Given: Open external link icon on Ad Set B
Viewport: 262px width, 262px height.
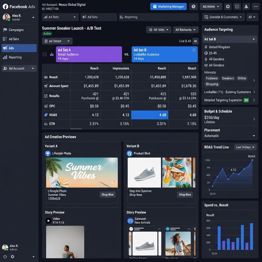Looking at the screenshot, I should pyautogui.click(x=194, y=50).
